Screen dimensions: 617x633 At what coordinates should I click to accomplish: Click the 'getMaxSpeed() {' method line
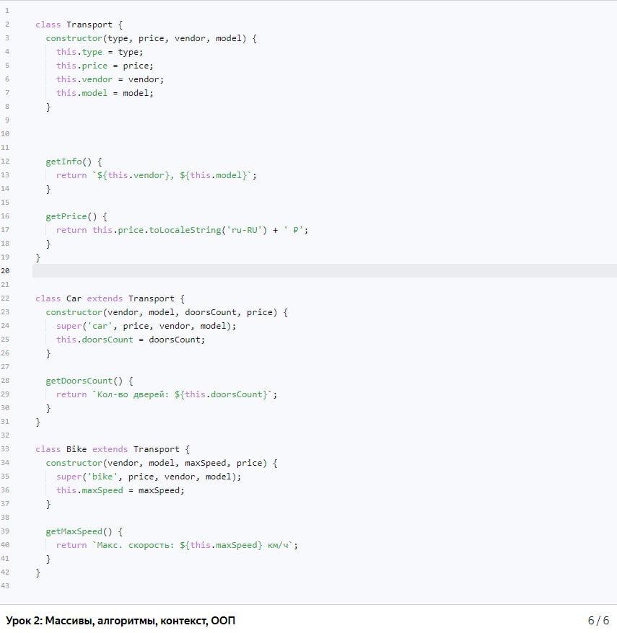click(84, 531)
